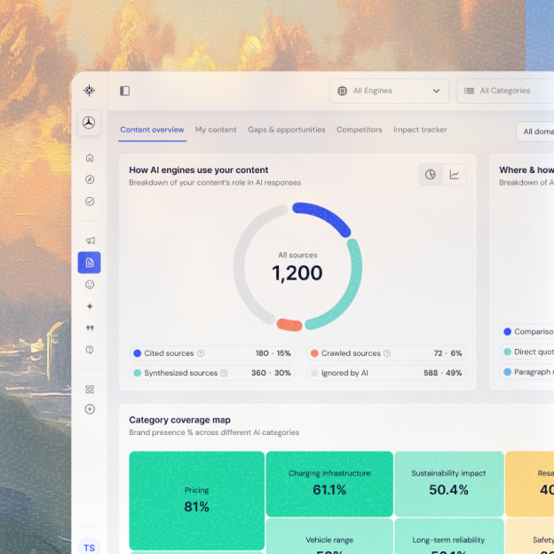This screenshot has width=554, height=554.
Task: Click the blue Cited donut segment
Action: (x=326, y=215)
